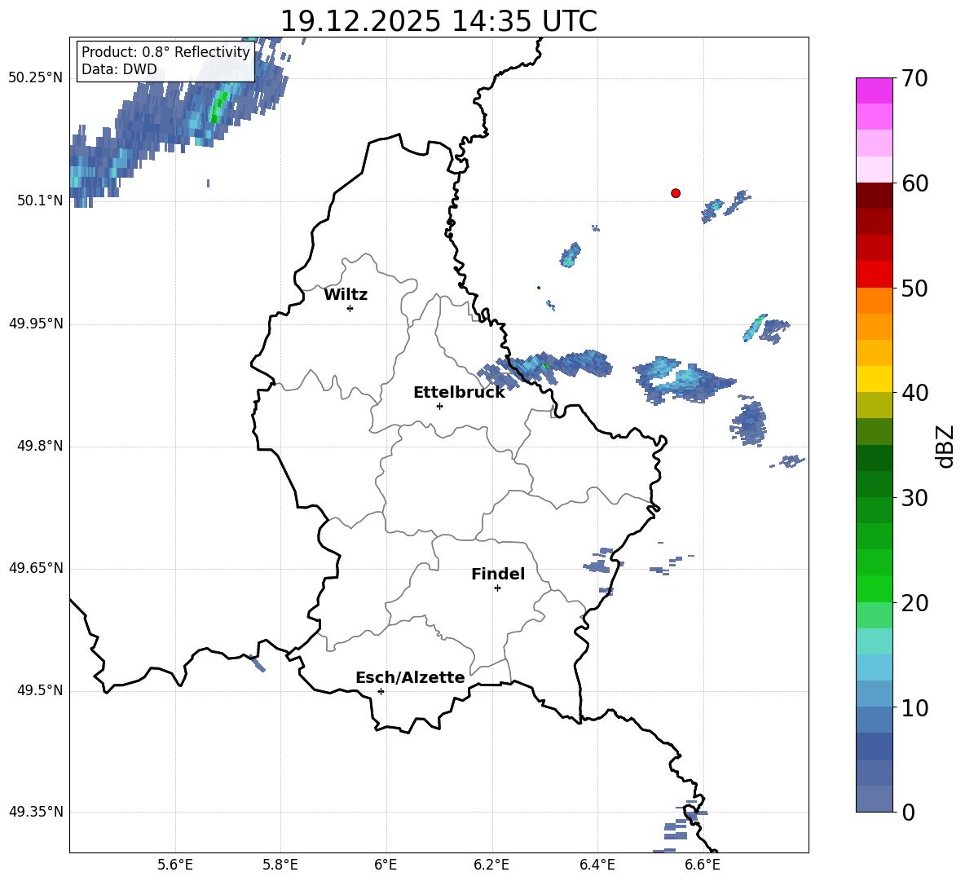Click the dBZ colorbar axis label
Image resolution: width=965 pixels, height=881 pixels.
tap(945, 446)
